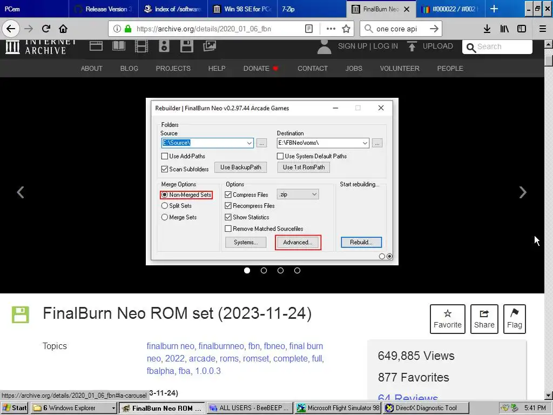The height and width of the screenshot is (415, 553).
Task: Open the Archive texts book icon
Action: [118, 46]
